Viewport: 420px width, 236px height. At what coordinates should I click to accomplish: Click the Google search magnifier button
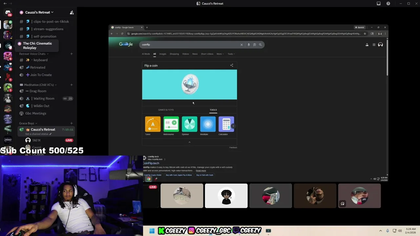[x=260, y=45]
